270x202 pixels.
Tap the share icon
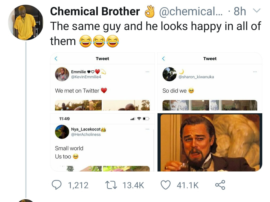(x=220, y=185)
